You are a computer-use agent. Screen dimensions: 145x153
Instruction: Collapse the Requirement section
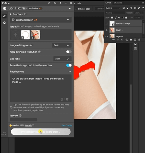tap(70, 71)
